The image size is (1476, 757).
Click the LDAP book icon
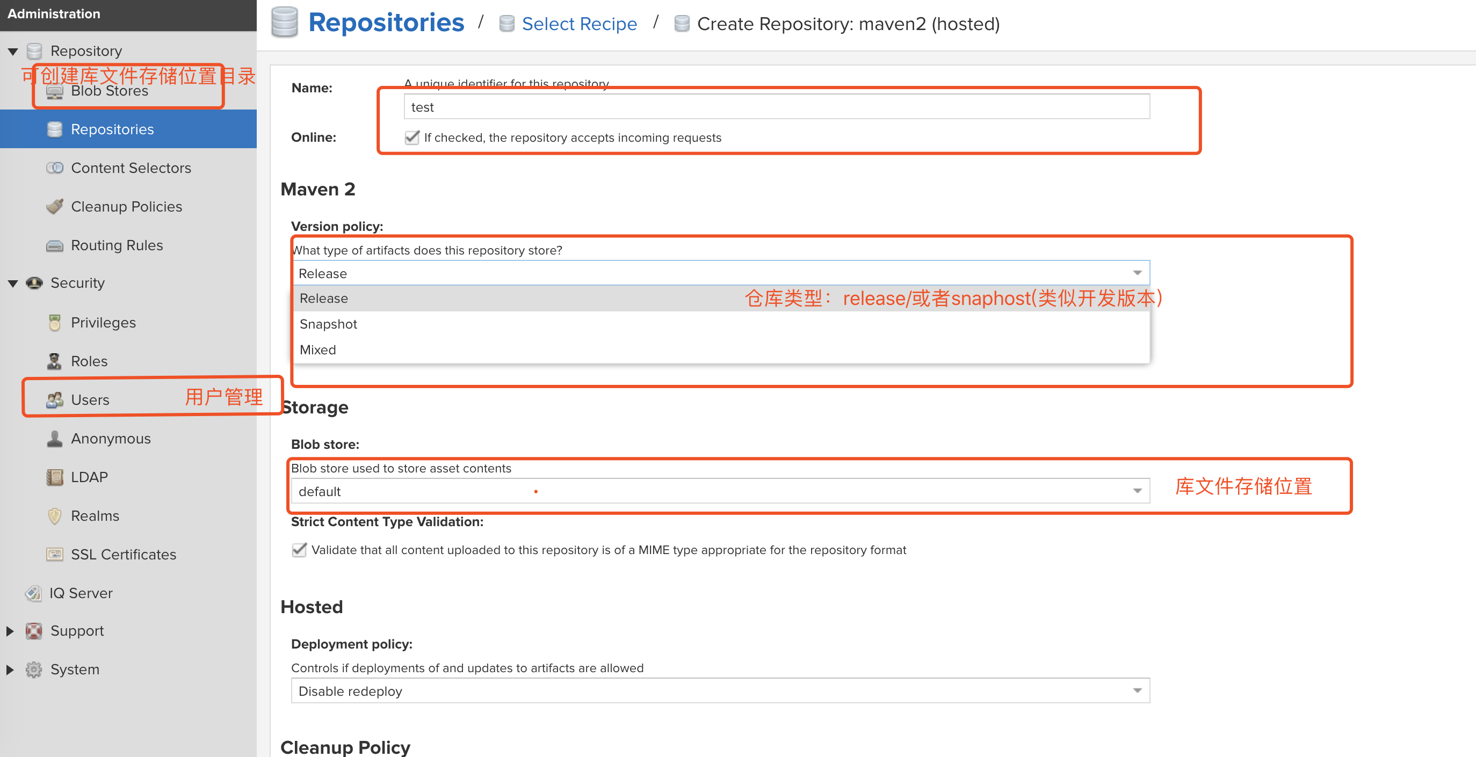(x=54, y=477)
